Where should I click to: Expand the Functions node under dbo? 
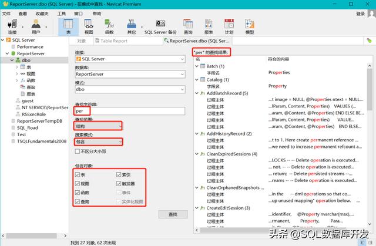coord(17,80)
